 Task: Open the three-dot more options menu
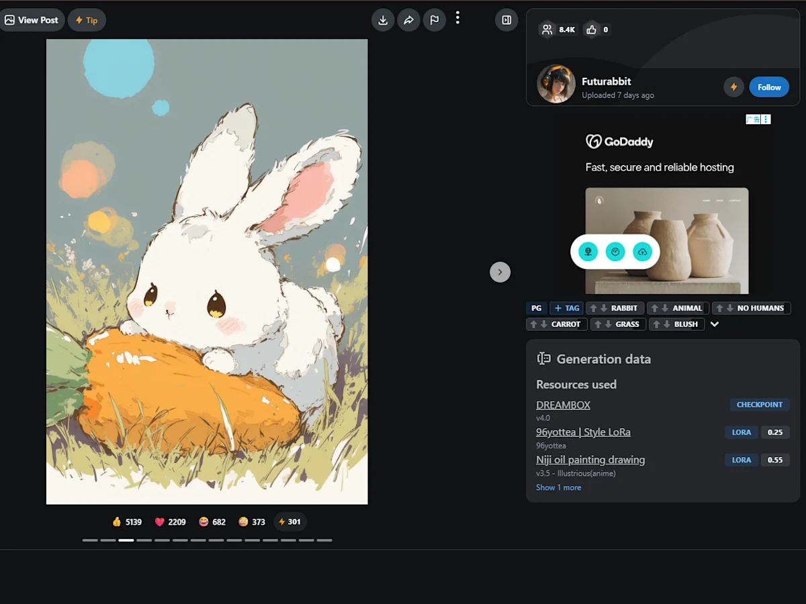click(x=457, y=18)
